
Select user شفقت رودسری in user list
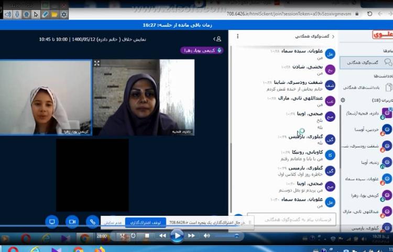pyautogui.click(x=368, y=146)
